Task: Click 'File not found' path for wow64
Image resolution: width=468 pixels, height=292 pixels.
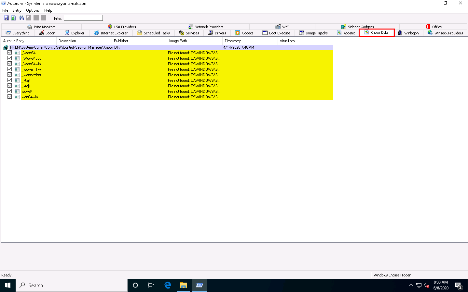Action: click(x=194, y=91)
